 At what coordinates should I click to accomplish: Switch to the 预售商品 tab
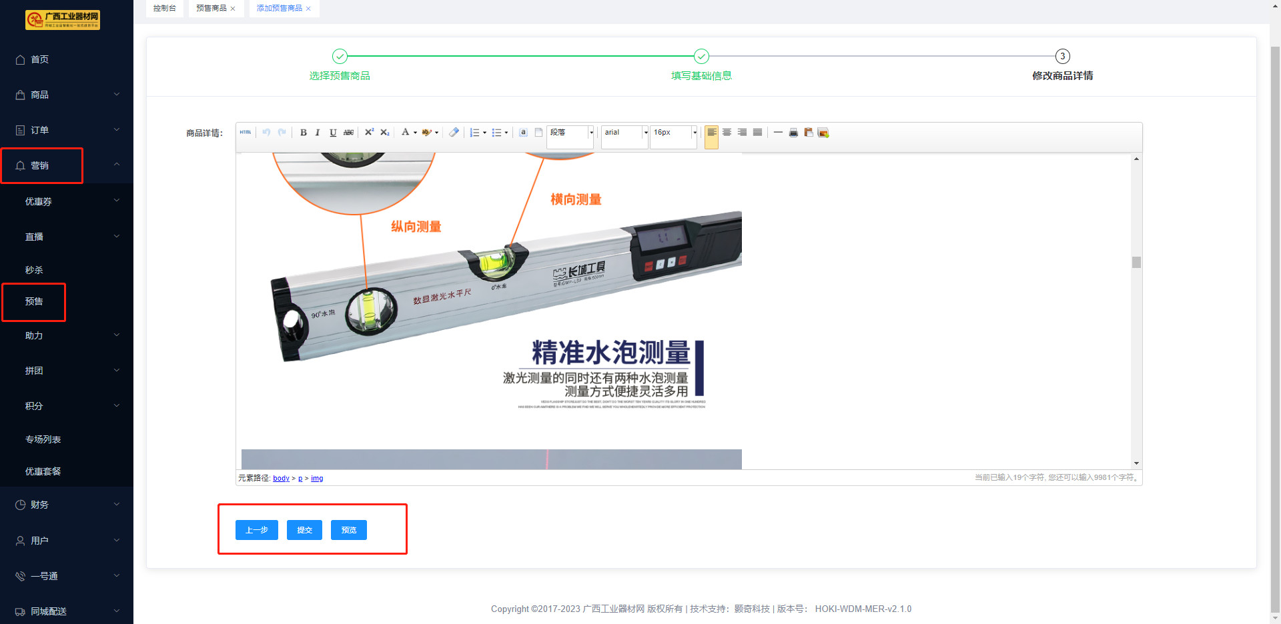click(x=211, y=8)
